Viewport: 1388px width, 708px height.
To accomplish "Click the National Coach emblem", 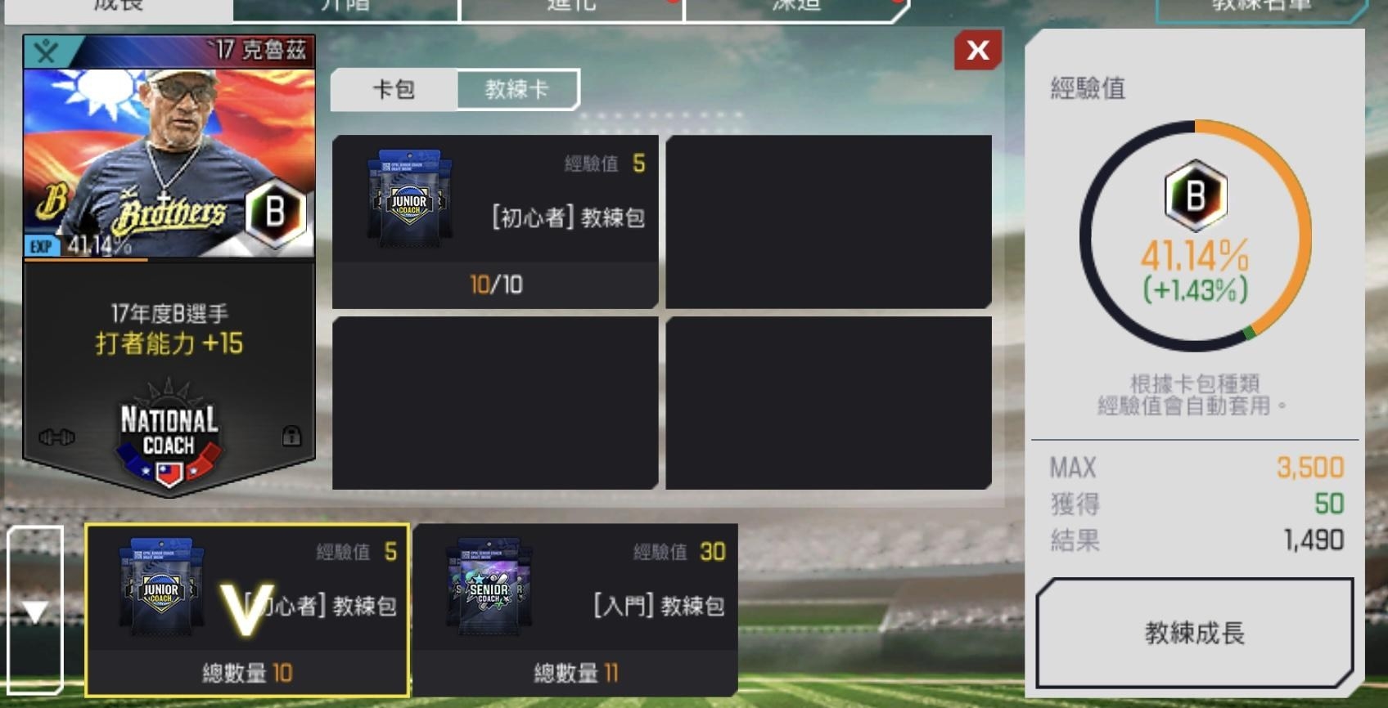I will point(169,436).
